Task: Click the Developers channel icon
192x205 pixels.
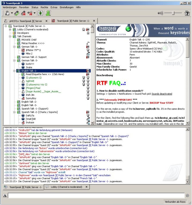Action: 14,33
